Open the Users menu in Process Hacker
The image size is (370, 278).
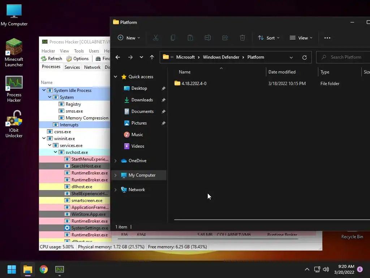coord(94,51)
